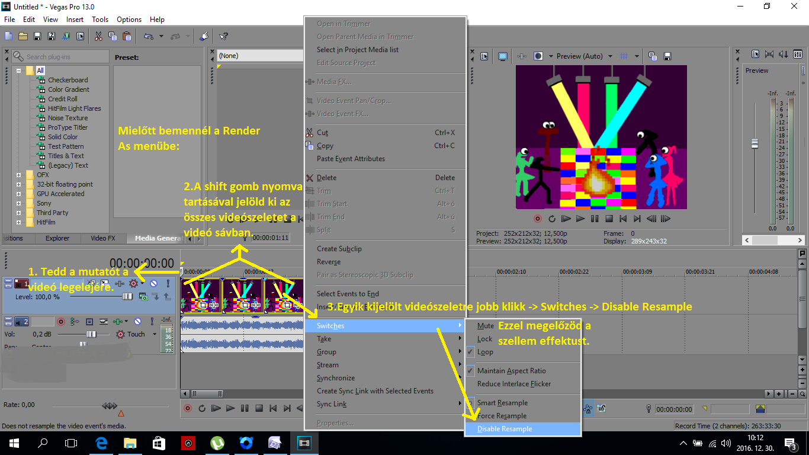
Task: Open the Action Center notifications icon
Action: click(x=791, y=443)
